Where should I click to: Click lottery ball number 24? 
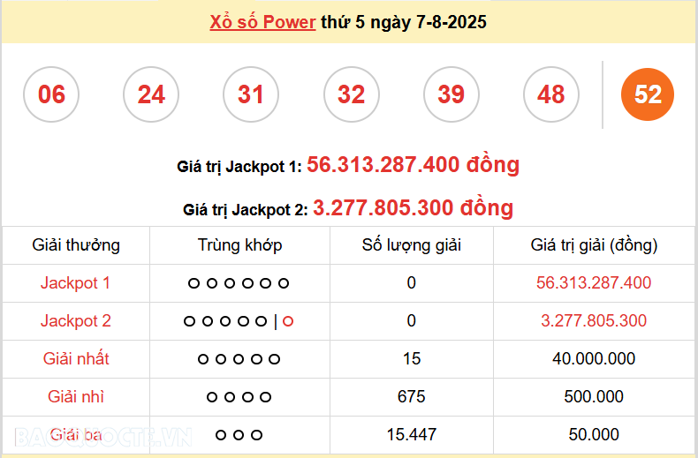pyautogui.click(x=151, y=94)
